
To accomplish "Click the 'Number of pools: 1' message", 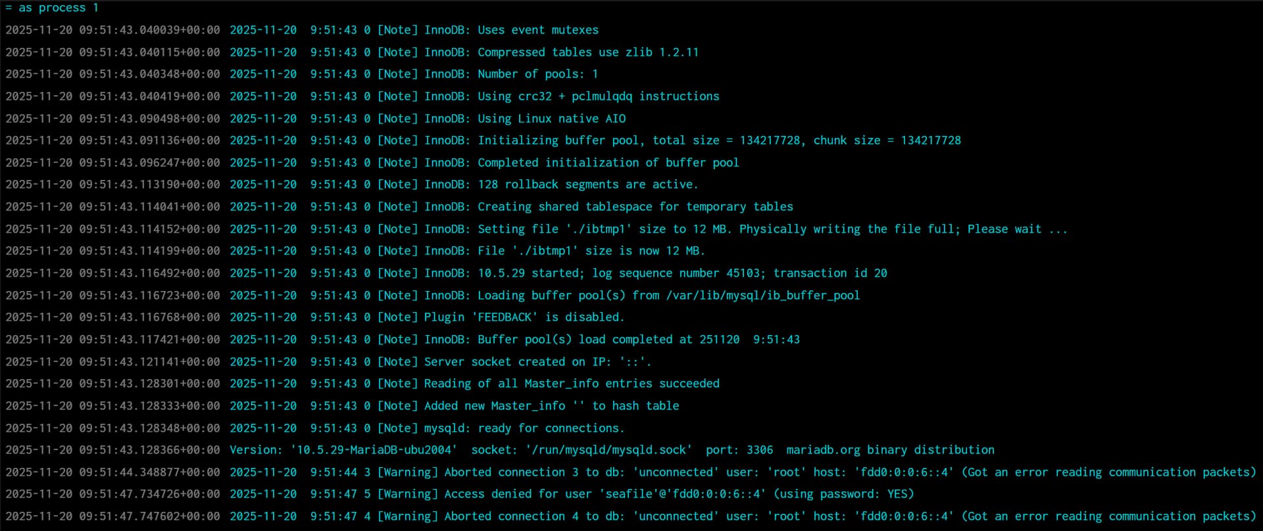I will point(537,74).
